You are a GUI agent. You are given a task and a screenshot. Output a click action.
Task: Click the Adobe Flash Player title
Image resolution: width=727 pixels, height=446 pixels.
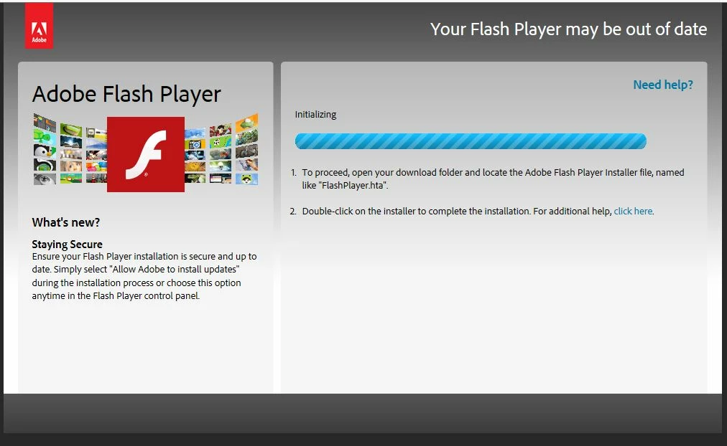click(126, 94)
